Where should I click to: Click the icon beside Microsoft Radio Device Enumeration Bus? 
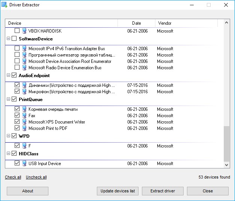tap(24, 67)
